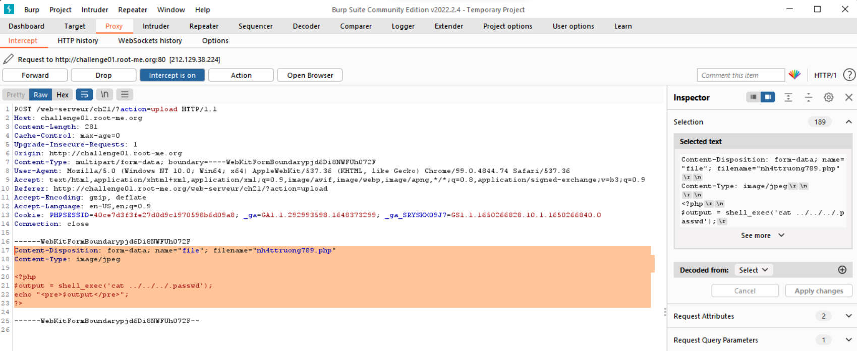Open the Action menu button
Image resolution: width=857 pixels, height=351 pixels.
tap(241, 75)
